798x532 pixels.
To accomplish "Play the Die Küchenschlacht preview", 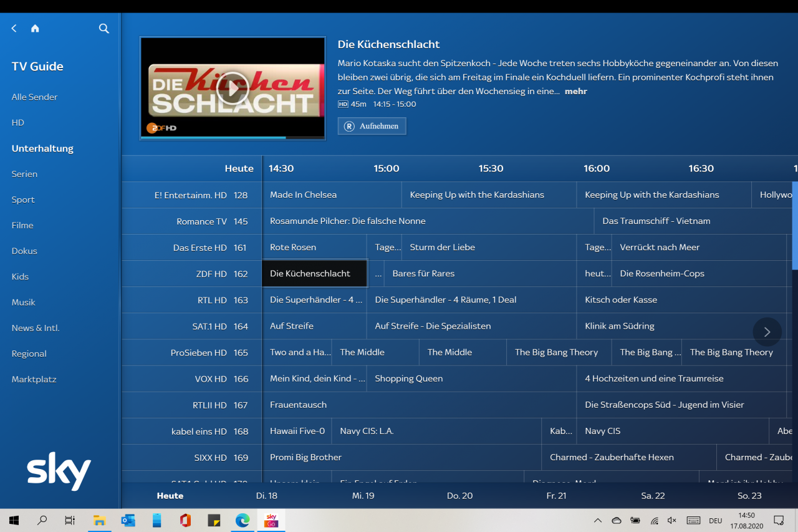I will click(233, 88).
